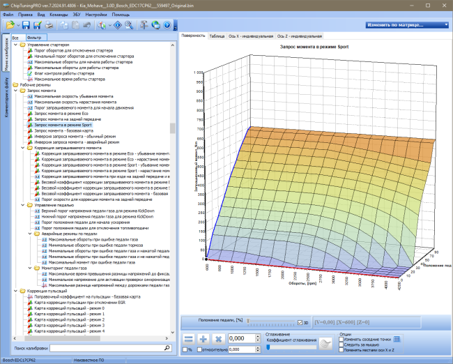Click the multiply (X) button
The height and width of the screenshot is (364, 453).
(218, 339)
